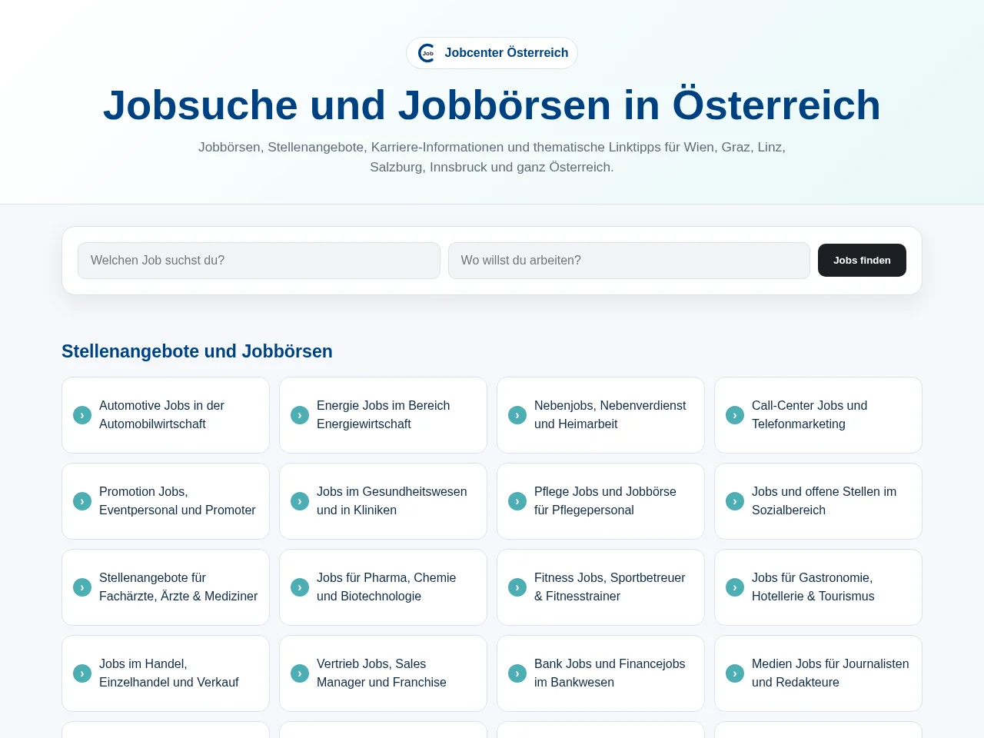Open Promotion Jobs, Eventpersonal und Promoter
The height and width of the screenshot is (738, 984).
[165, 501]
